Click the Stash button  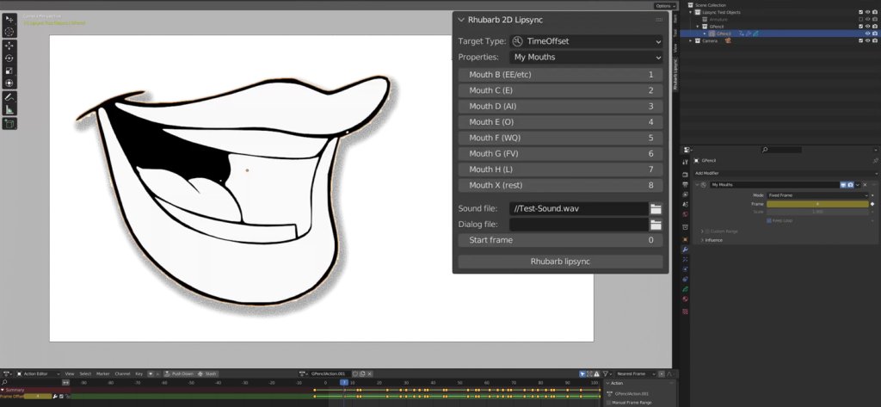(206, 373)
